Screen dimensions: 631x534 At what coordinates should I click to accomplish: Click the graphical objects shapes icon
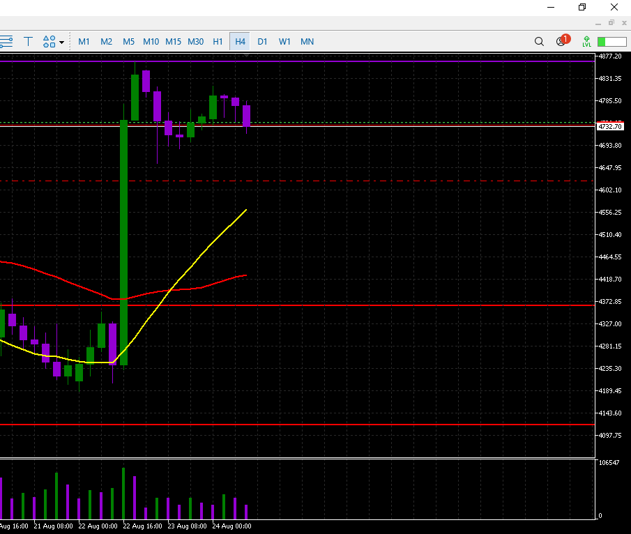coord(49,42)
